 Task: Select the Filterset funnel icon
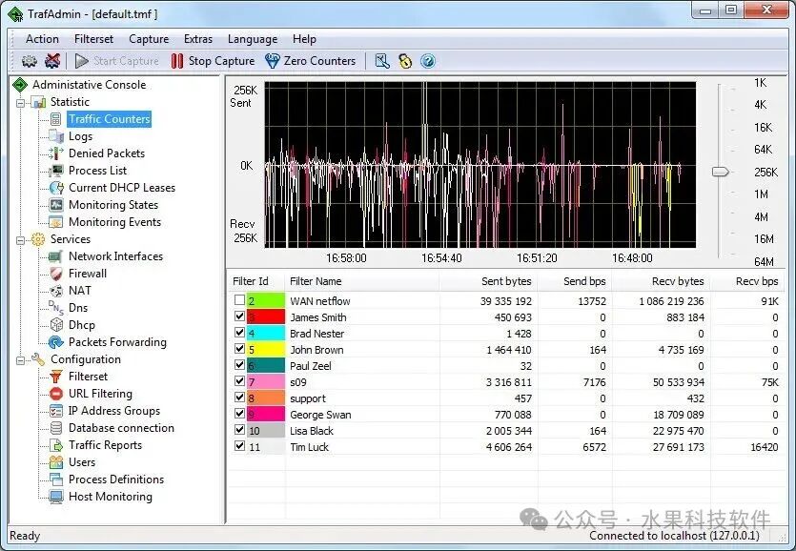56,377
